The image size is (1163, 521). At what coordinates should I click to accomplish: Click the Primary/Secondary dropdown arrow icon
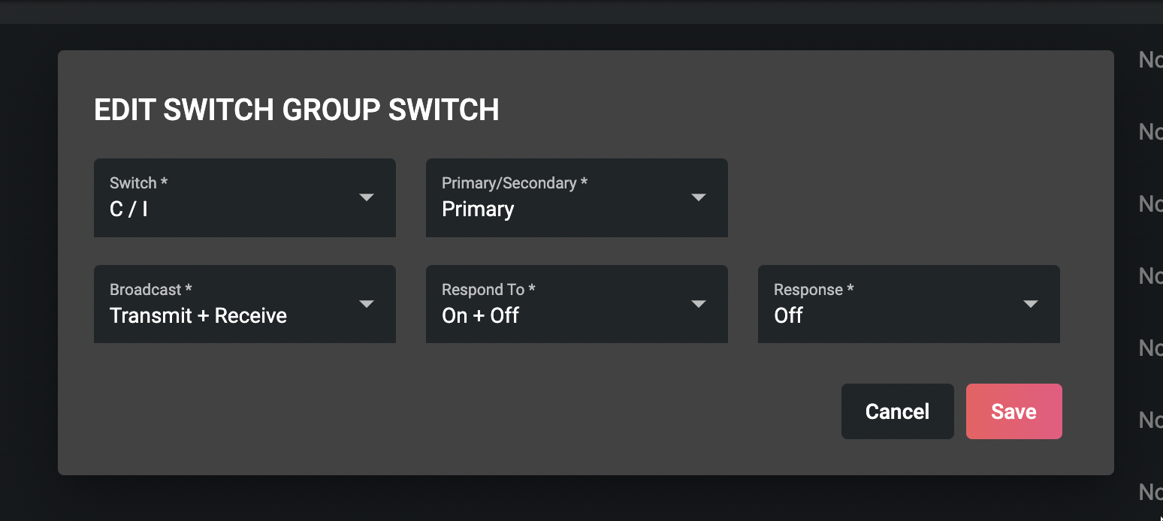click(699, 197)
